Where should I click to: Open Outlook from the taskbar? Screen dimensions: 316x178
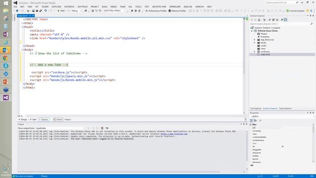(x=5, y=50)
